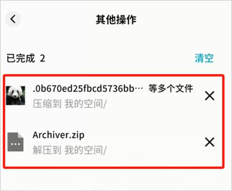Screen dimensions: 232x191
Task: Open destination 压缩到 我的空间/
Action: 70,103
